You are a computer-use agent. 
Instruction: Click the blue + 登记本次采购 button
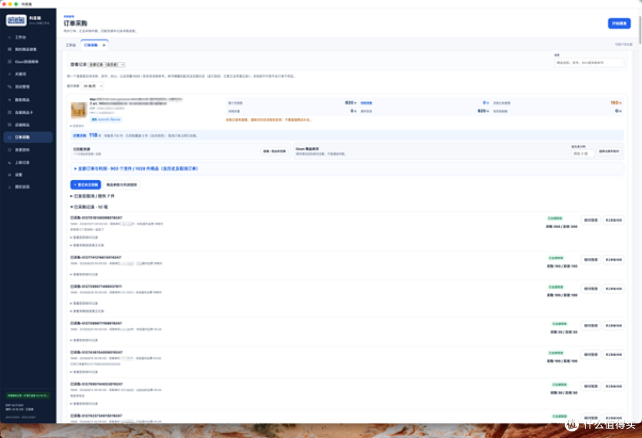86,185
